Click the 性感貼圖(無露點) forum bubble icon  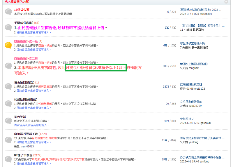click(8, 104)
